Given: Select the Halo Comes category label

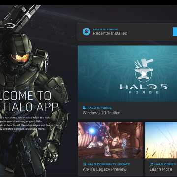Looking at the screenshot, I should point(166,164).
